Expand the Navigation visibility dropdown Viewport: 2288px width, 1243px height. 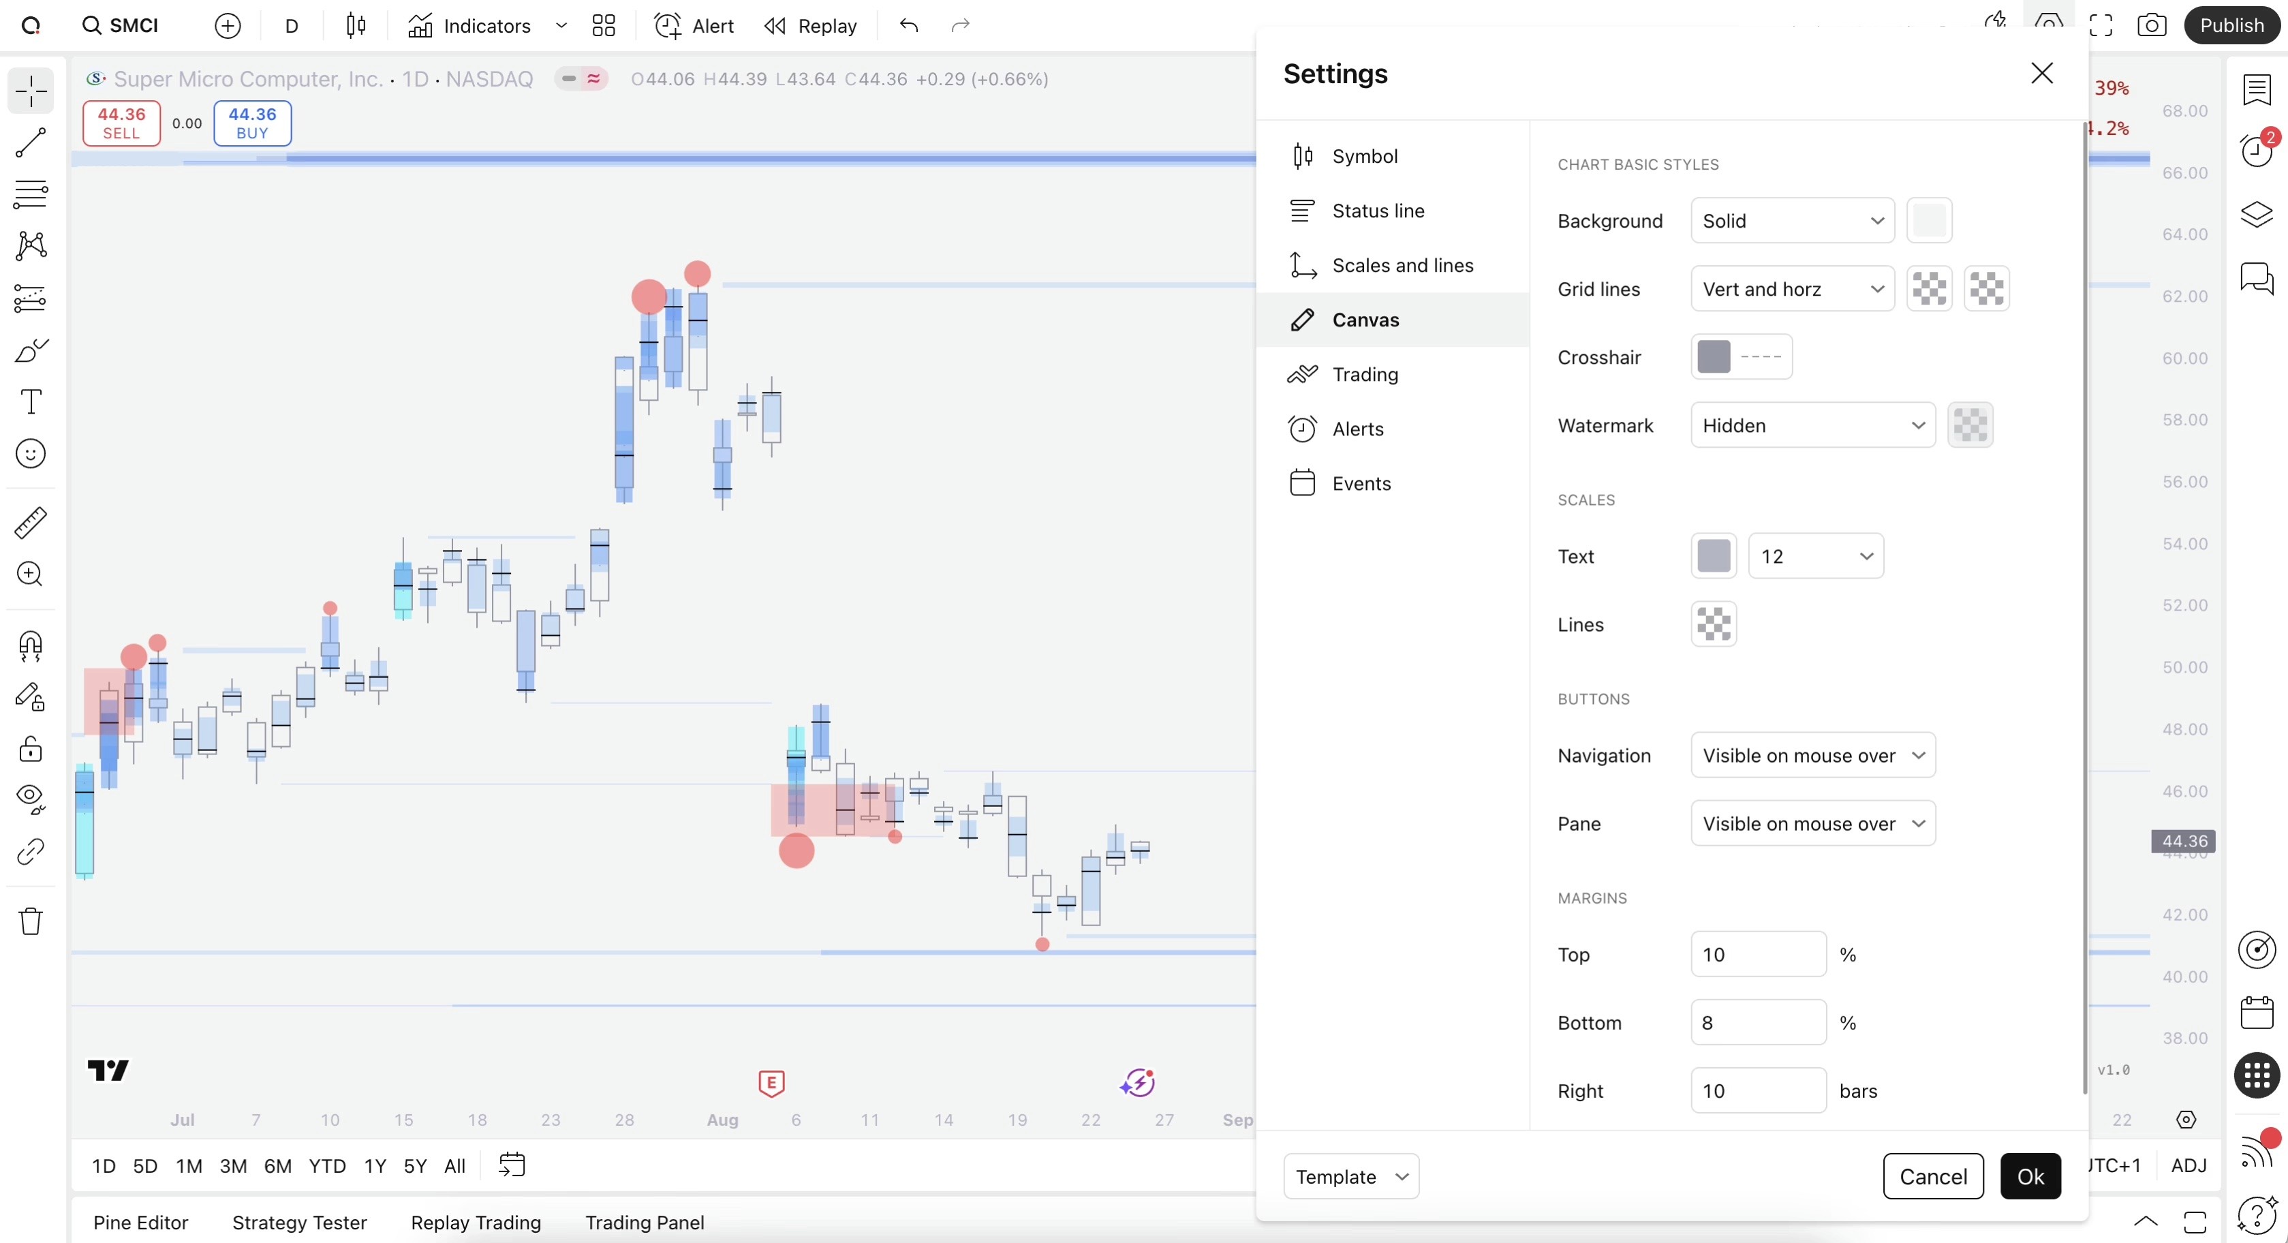click(1812, 755)
